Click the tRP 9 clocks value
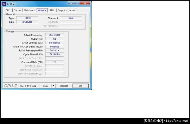The width and height of the screenshot is (190, 124). [54, 50]
